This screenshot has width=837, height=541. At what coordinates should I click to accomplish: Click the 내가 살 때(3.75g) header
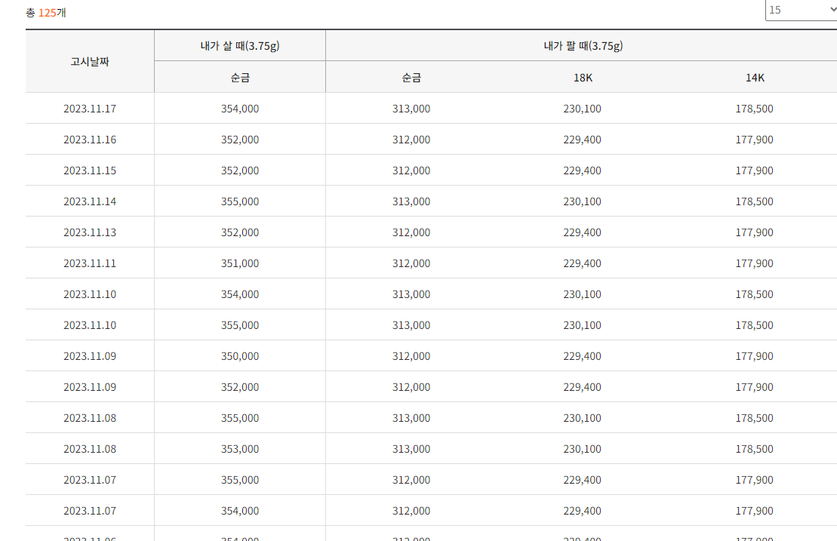pos(239,45)
